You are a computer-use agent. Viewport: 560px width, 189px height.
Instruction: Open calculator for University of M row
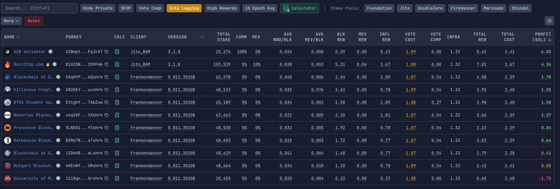tap(118, 178)
